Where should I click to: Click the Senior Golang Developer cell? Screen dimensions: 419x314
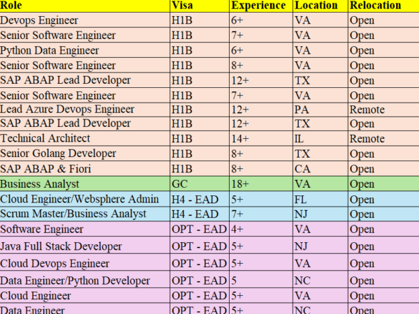point(57,154)
